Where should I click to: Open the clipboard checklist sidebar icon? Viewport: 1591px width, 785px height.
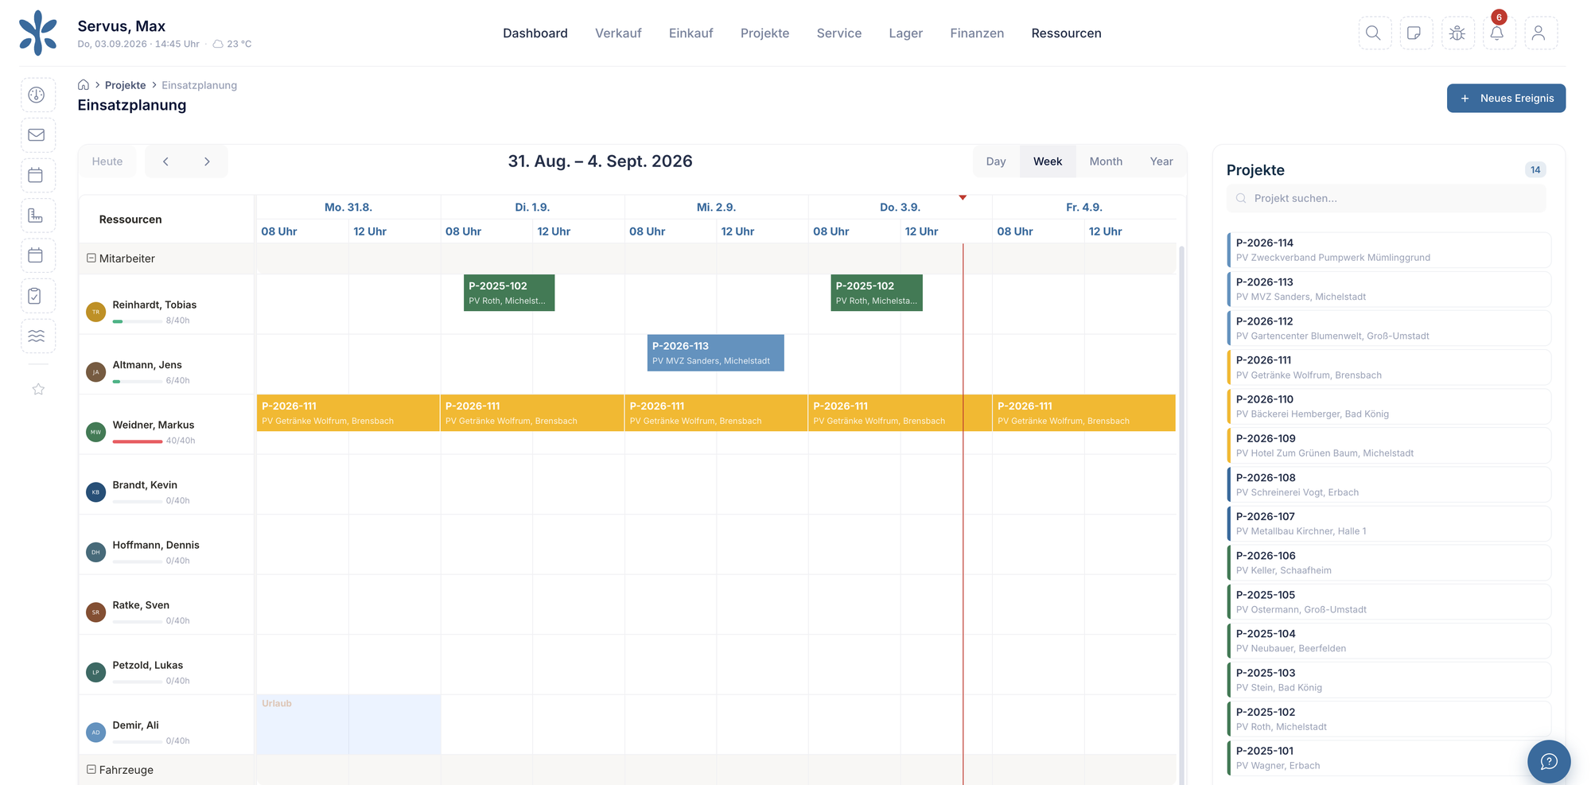point(37,296)
